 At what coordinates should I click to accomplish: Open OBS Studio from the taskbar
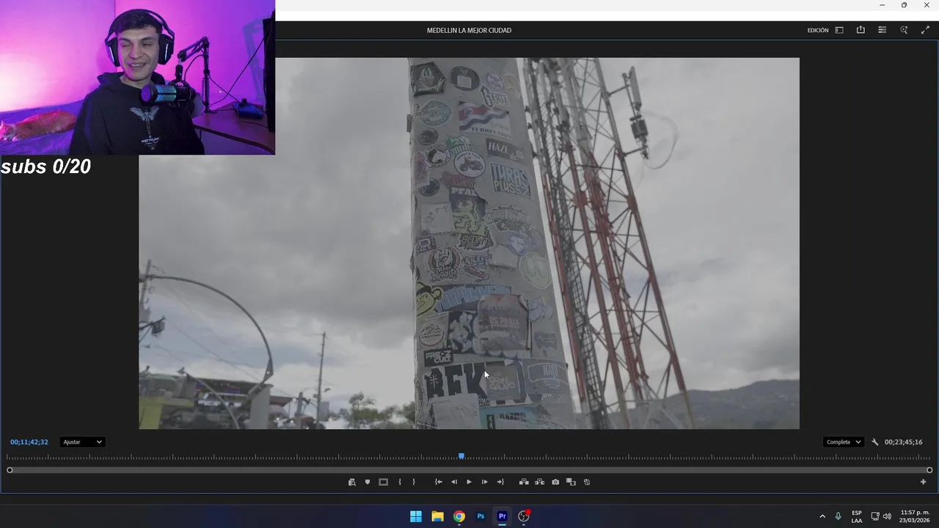tap(524, 516)
